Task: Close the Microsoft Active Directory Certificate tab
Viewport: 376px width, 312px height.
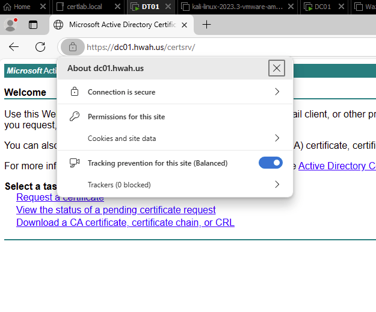Action: [x=184, y=25]
